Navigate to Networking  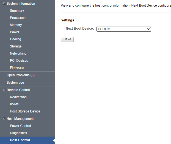18,53
